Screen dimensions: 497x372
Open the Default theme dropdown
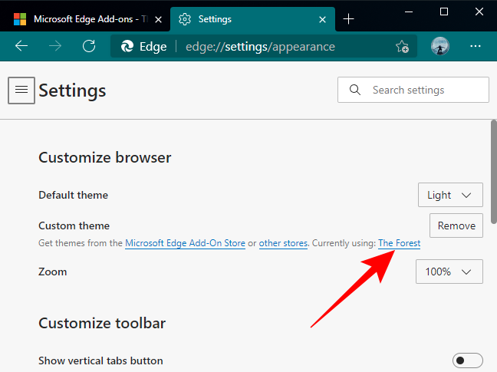450,195
